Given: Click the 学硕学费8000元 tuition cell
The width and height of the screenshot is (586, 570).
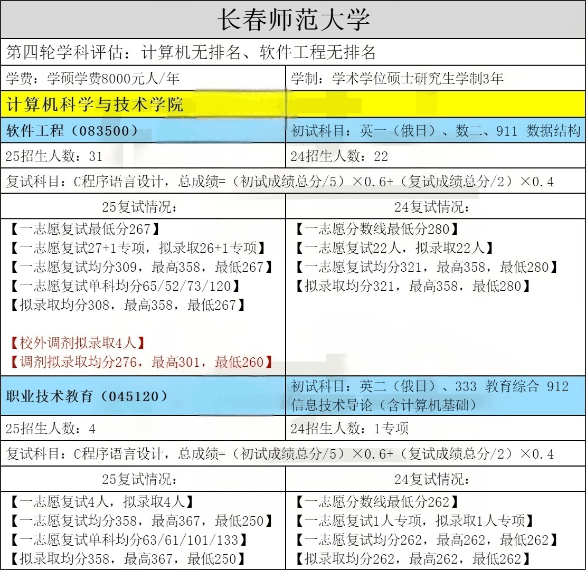Looking at the screenshot, I should (x=93, y=79).
